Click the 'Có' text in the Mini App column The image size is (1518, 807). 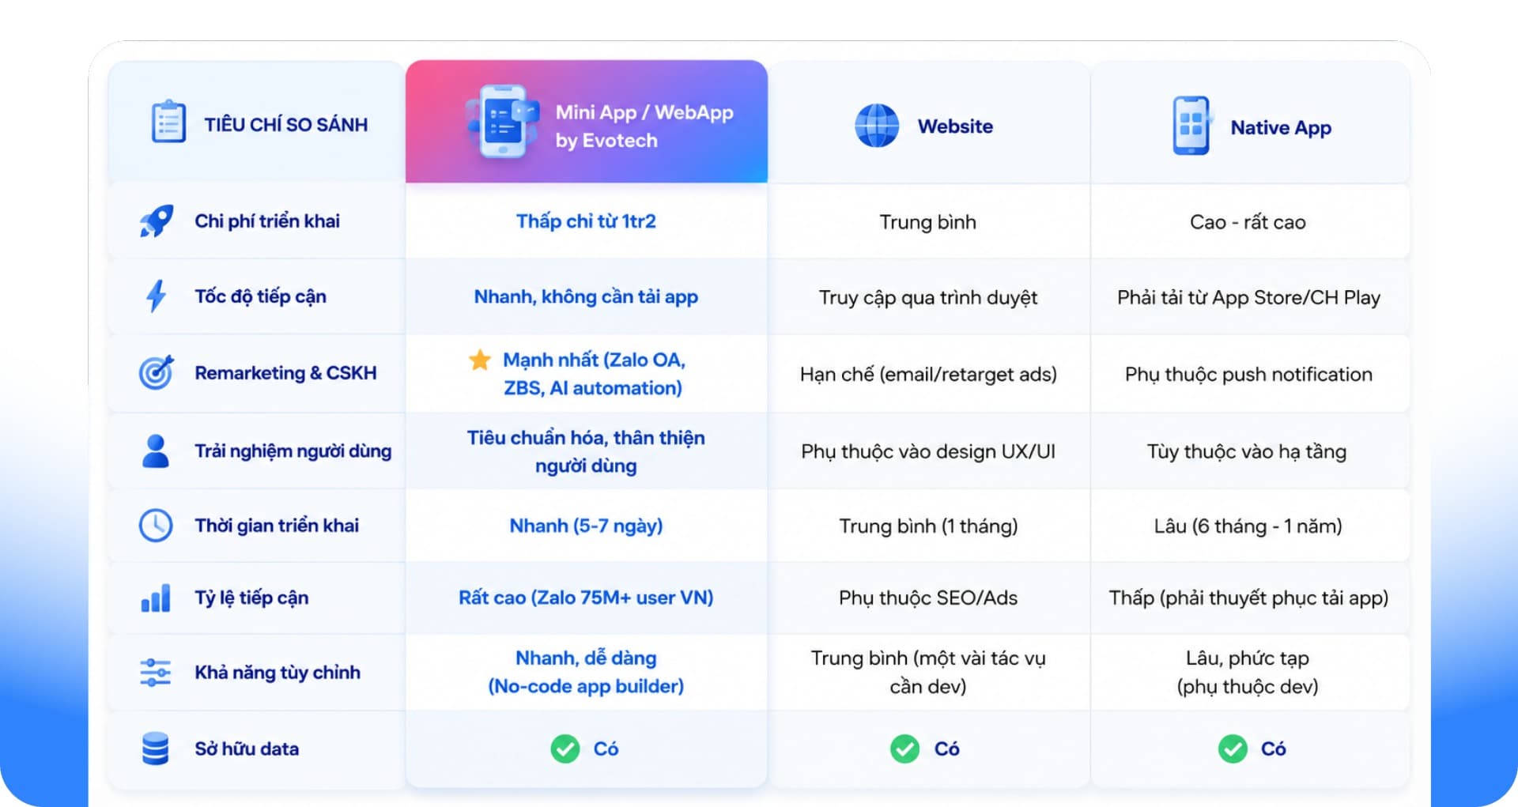tap(606, 749)
